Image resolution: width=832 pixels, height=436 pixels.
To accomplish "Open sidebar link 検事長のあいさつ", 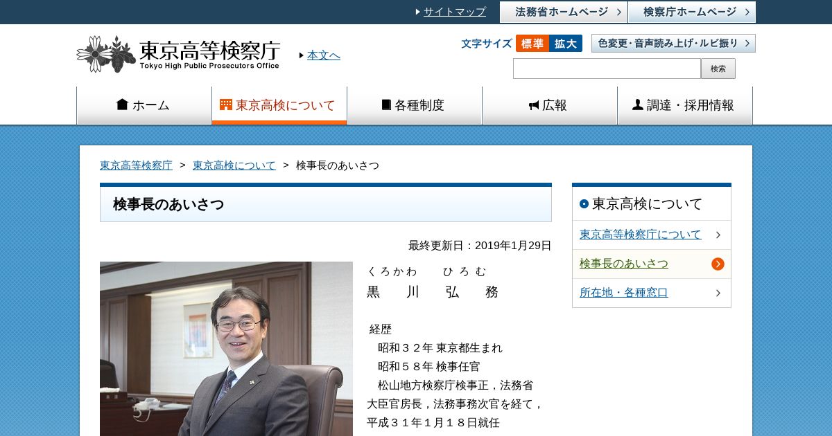I will [624, 264].
